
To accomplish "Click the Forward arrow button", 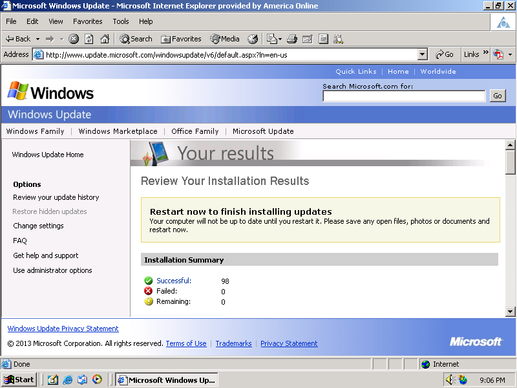I will pyautogui.click(x=50, y=39).
